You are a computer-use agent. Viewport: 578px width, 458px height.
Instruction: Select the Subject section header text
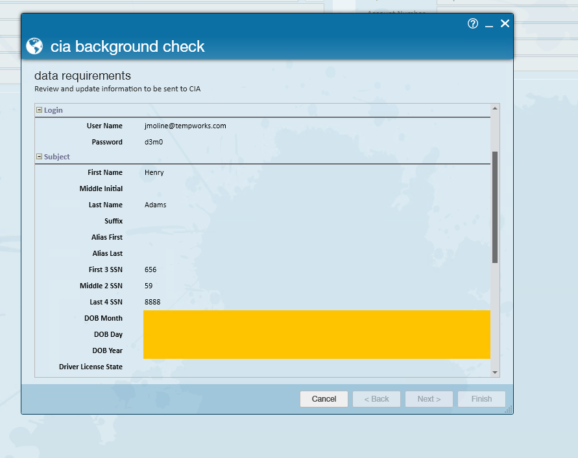click(x=57, y=157)
